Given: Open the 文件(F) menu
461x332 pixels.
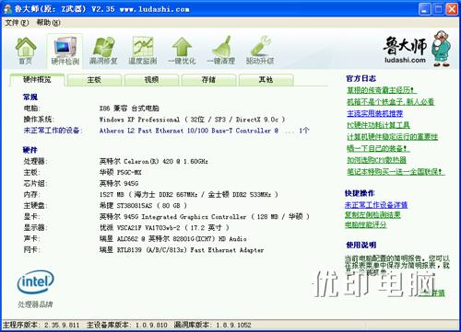Looking at the screenshot, I should (17, 22).
